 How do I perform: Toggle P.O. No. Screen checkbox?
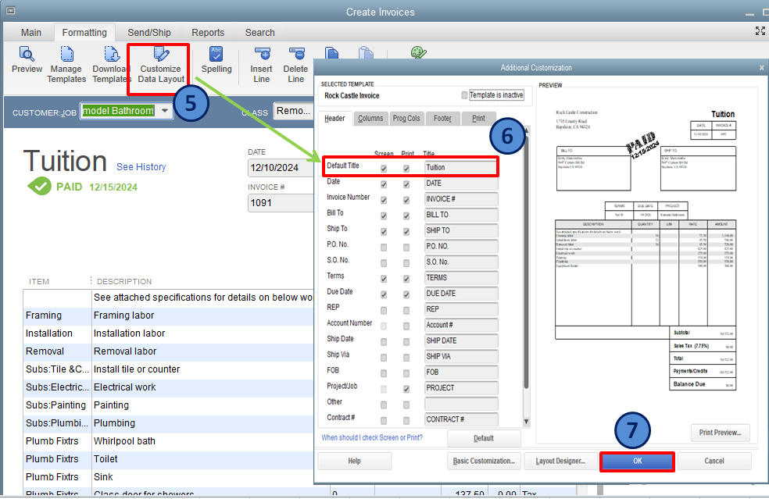(384, 248)
